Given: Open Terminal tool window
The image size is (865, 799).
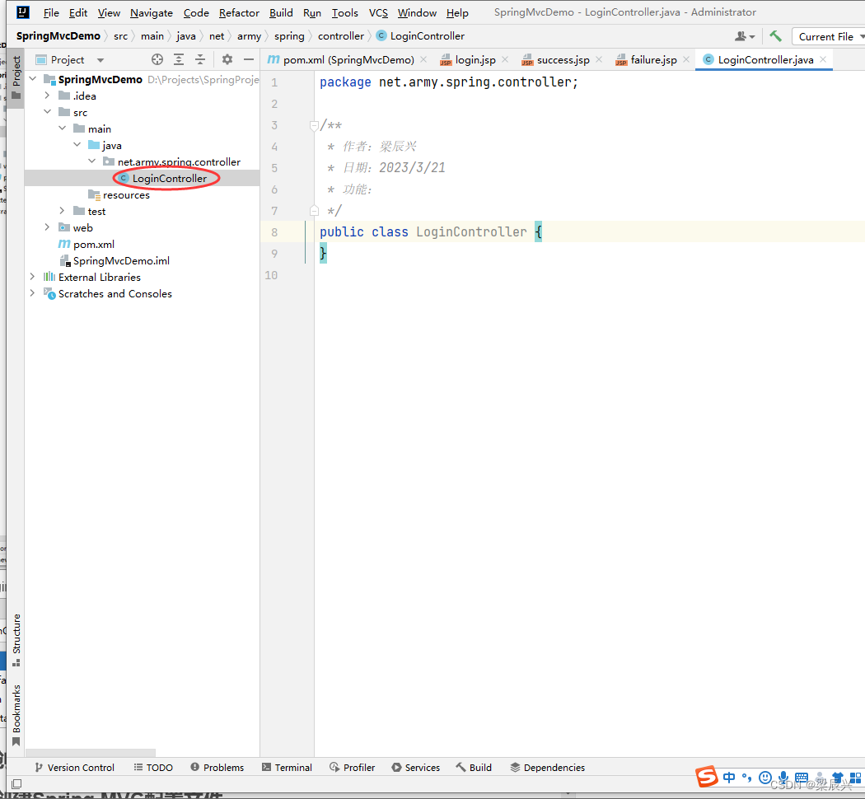Looking at the screenshot, I should click(287, 767).
